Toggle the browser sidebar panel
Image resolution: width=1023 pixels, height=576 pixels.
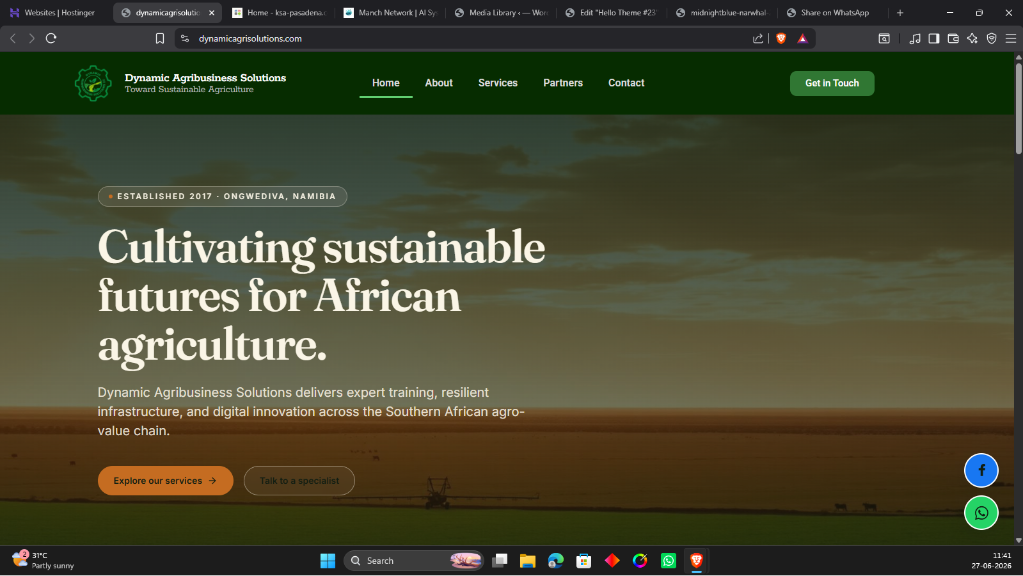934,38
